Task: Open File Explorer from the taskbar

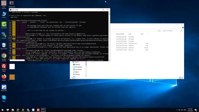Action: click(x=13, y=110)
